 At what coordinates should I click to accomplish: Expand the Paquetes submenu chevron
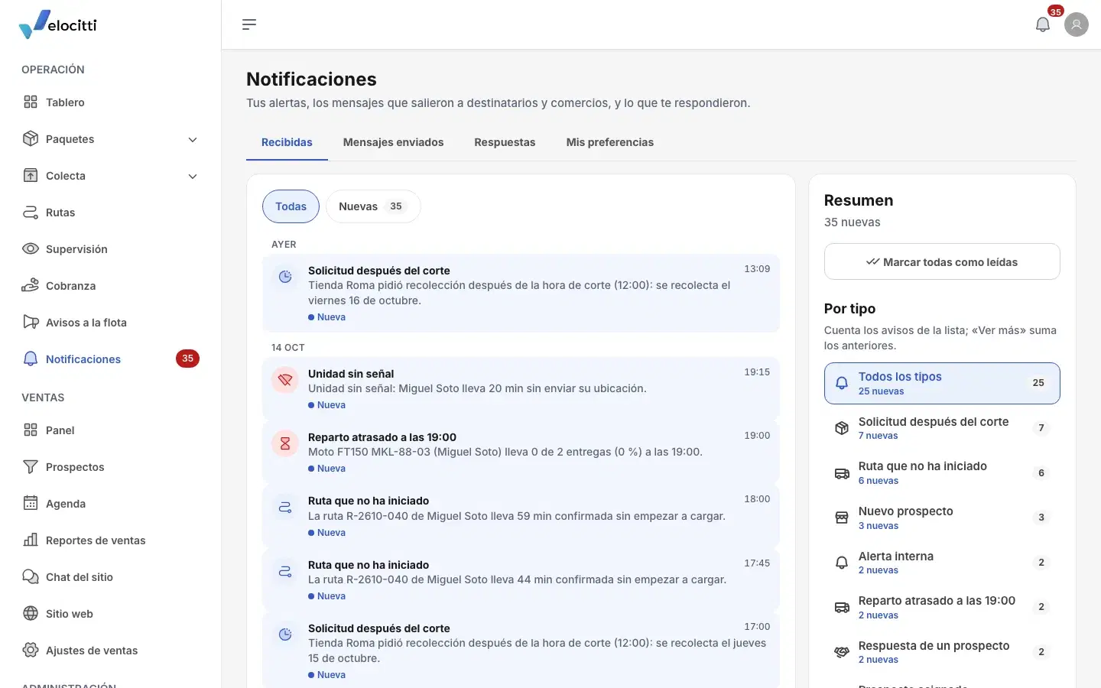pos(193,139)
